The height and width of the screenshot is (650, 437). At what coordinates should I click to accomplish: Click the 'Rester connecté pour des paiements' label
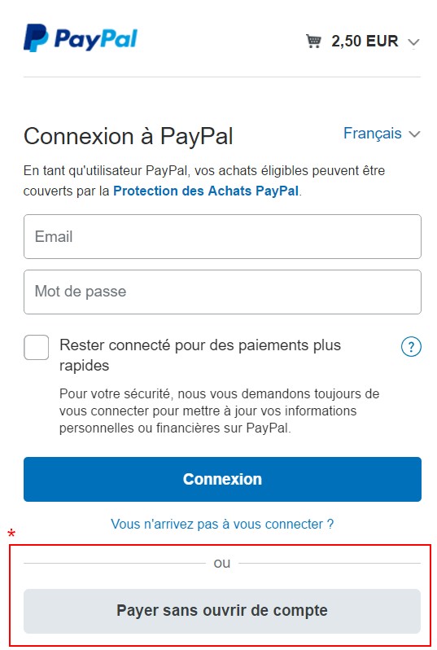(200, 355)
